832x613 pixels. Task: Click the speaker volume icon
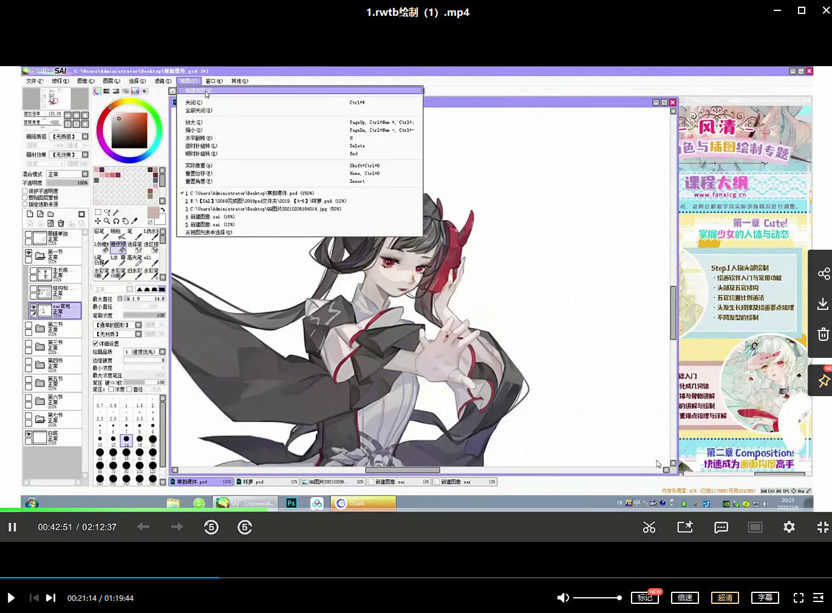tap(563, 598)
